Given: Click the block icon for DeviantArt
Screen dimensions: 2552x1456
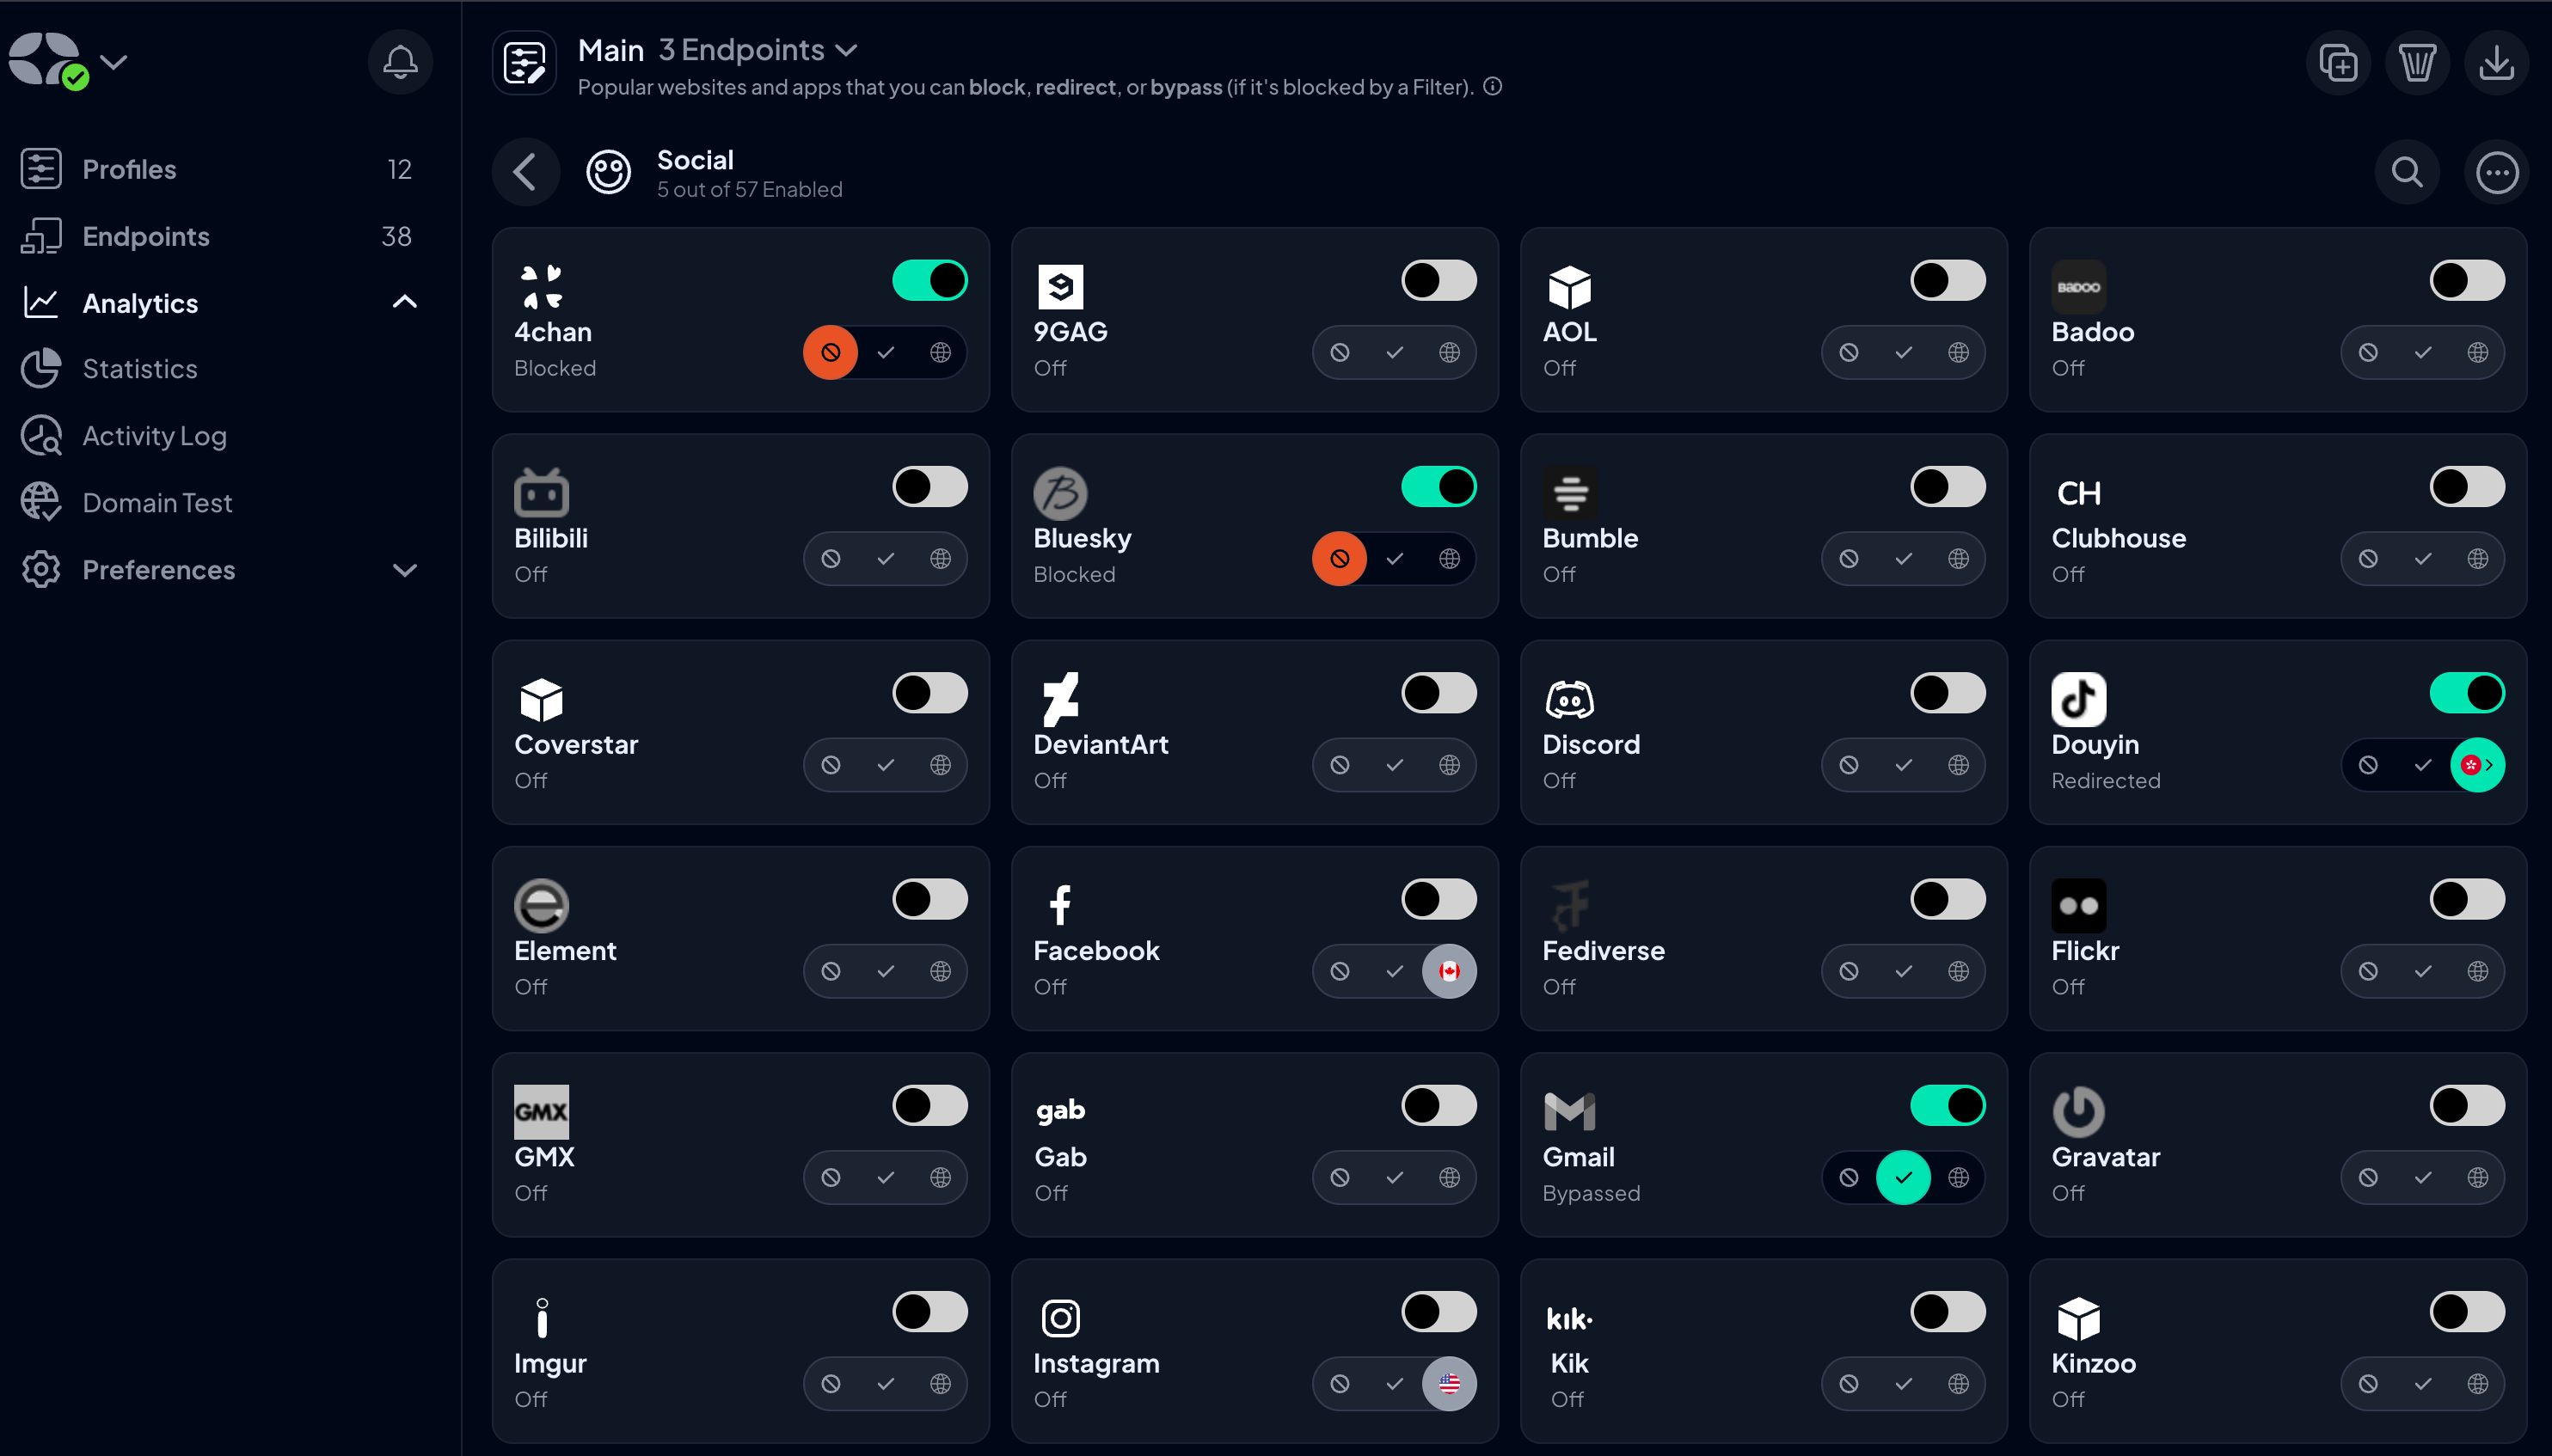Looking at the screenshot, I should click(1339, 765).
